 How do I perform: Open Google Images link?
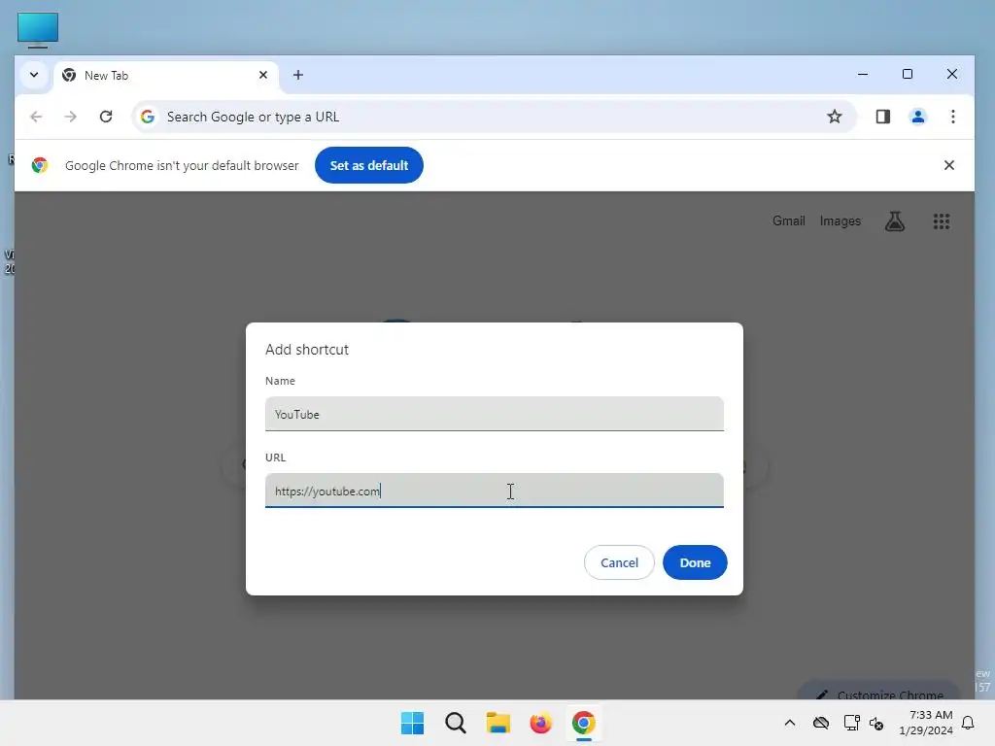(x=841, y=220)
